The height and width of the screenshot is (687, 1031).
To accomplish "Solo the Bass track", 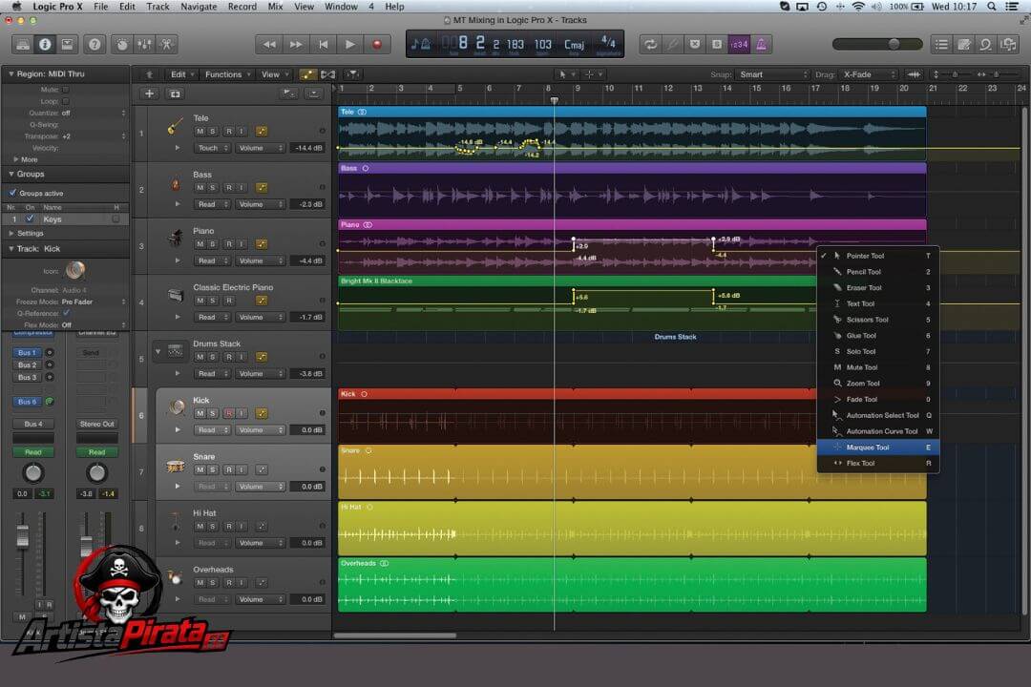I will (212, 188).
